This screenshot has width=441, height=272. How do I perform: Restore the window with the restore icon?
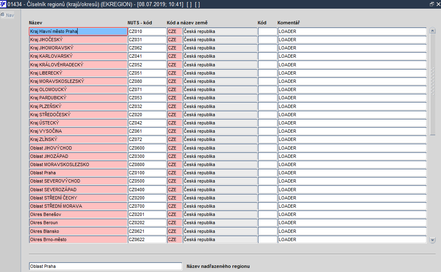point(432,4)
